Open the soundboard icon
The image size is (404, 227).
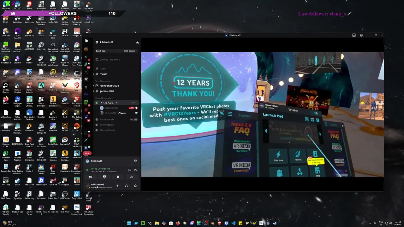click(132, 177)
